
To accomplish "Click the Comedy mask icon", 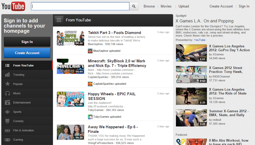I will [x=7, y=121].
